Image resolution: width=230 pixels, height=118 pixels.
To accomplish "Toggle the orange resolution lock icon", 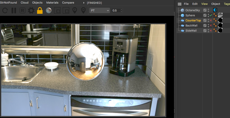I will [x=40, y=10].
